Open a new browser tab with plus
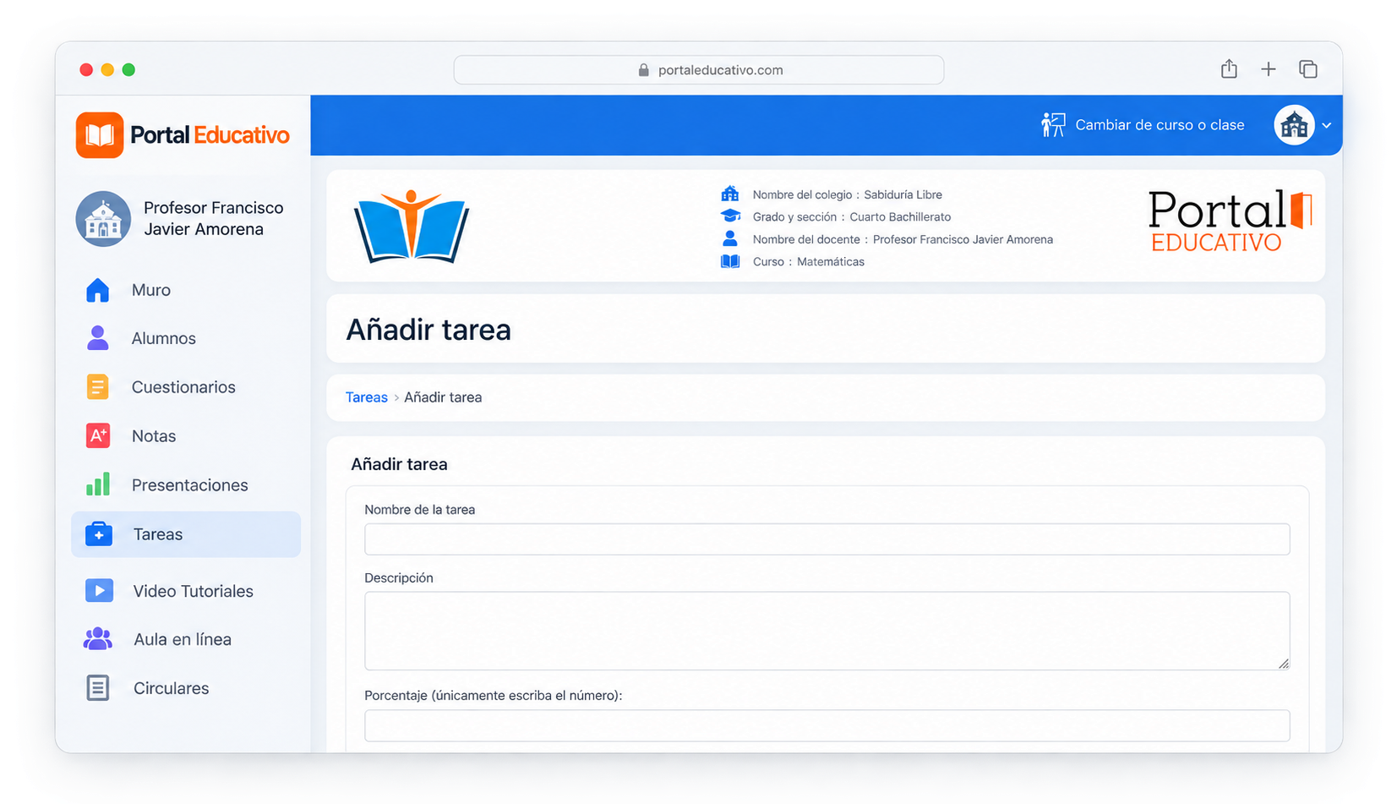 click(1268, 69)
